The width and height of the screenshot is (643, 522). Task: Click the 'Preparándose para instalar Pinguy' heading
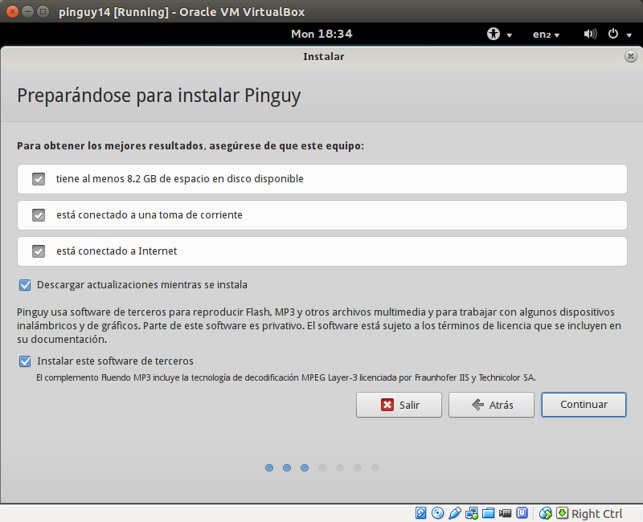158,96
